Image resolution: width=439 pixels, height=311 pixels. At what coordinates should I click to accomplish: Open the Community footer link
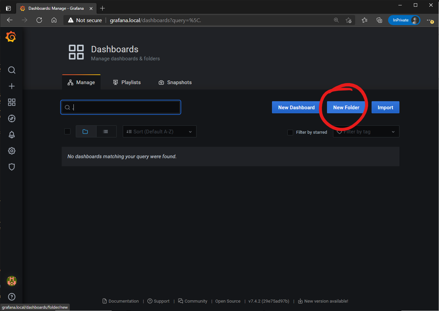[193, 301]
